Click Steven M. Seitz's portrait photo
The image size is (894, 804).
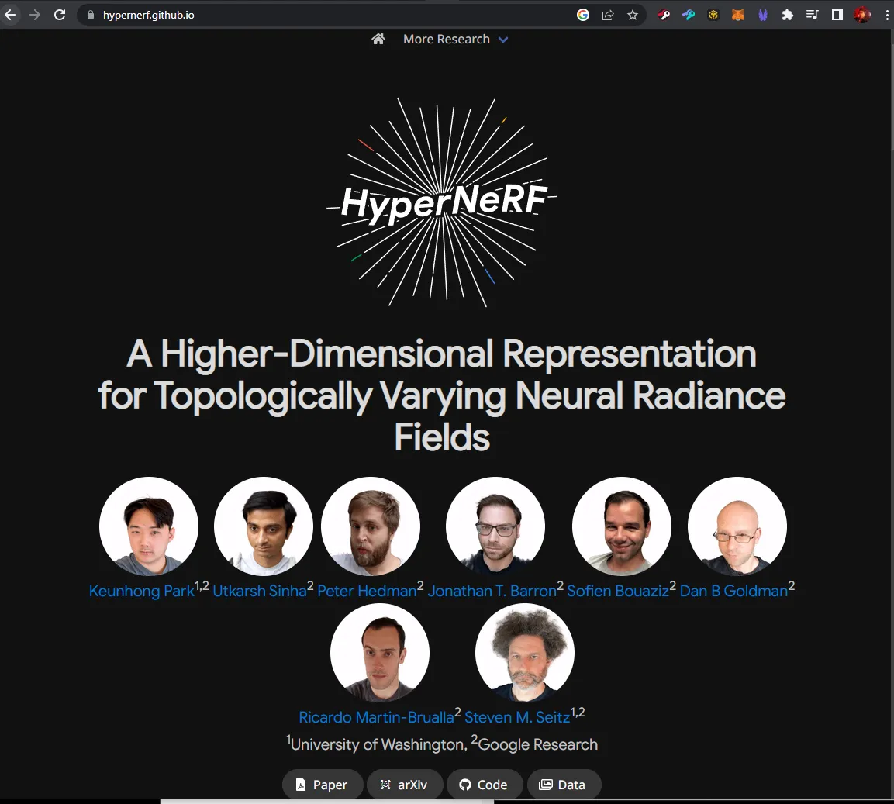pyautogui.click(x=525, y=653)
